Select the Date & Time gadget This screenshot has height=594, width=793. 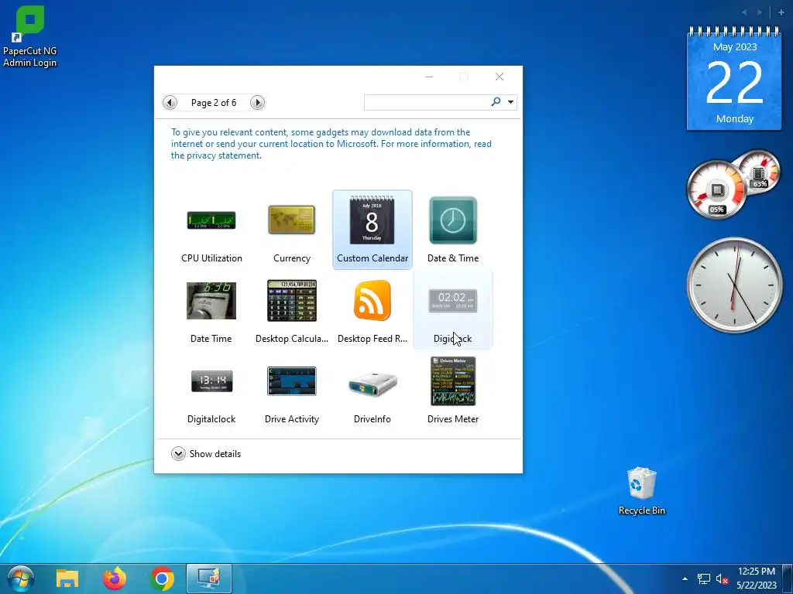click(452, 229)
